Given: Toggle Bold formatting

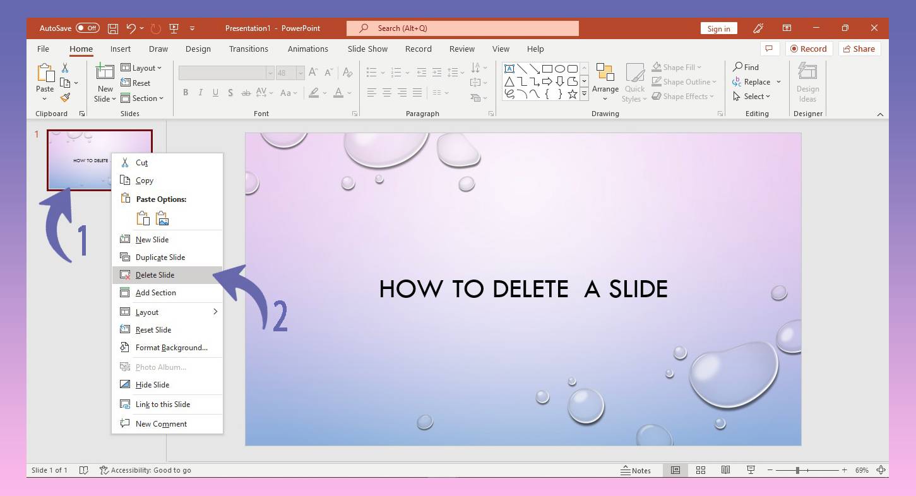Looking at the screenshot, I should point(186,93).
